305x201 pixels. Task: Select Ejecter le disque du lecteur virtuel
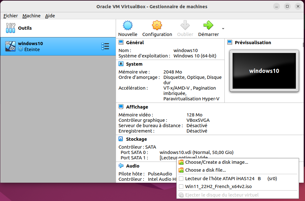(237, 195)
